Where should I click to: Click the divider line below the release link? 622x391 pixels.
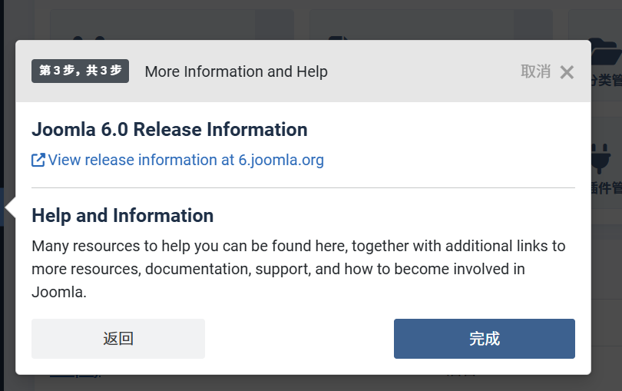tap(303, 187)
